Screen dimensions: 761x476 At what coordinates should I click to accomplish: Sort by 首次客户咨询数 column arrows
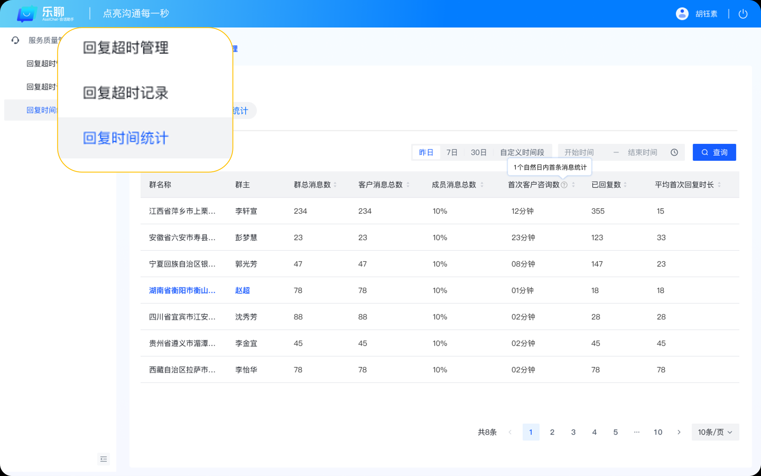pos(573,185)
